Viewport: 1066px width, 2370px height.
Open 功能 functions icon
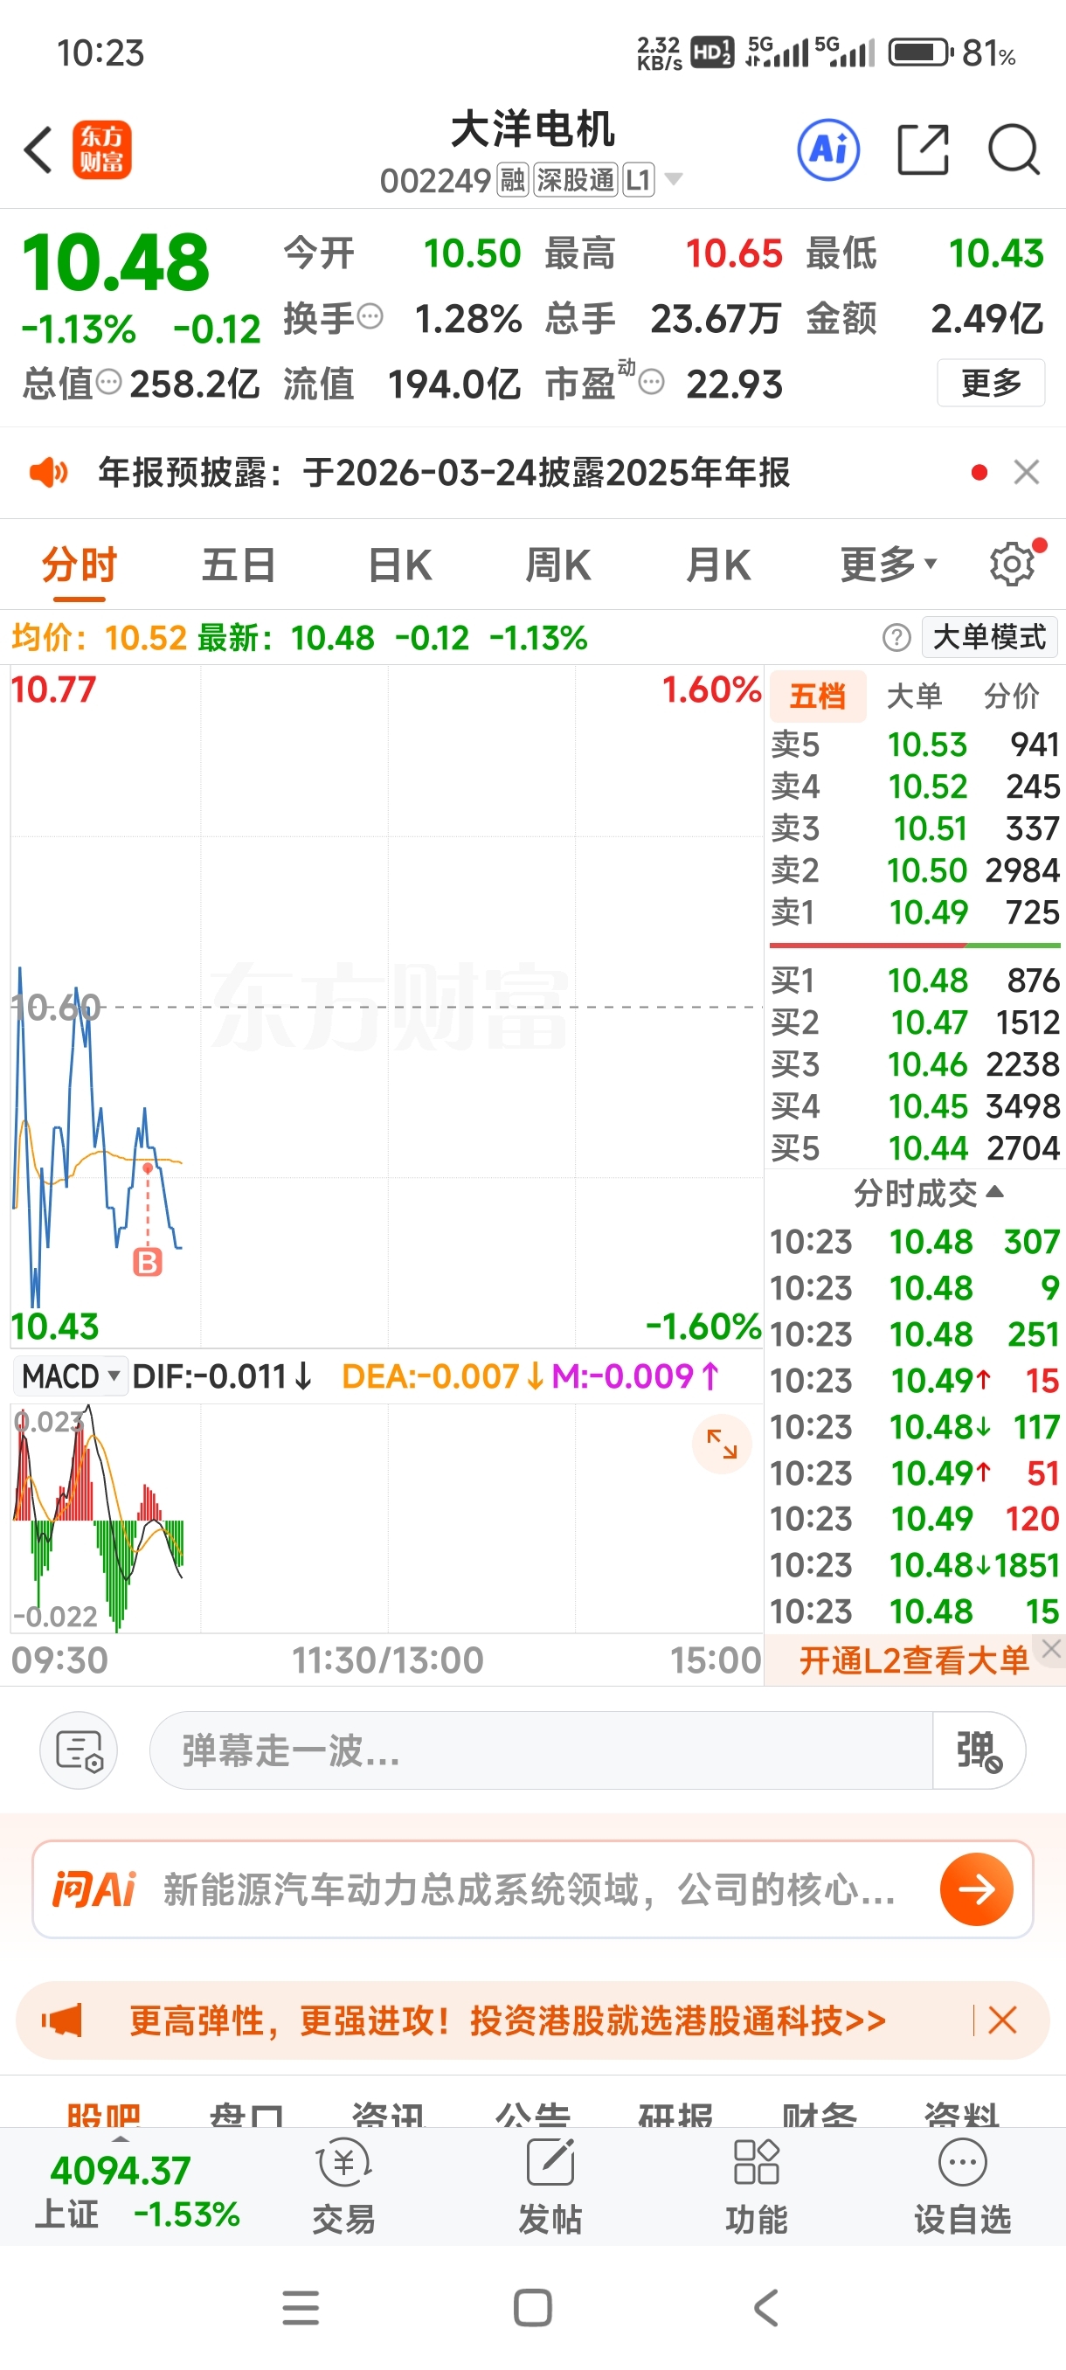click(756, 2186)
